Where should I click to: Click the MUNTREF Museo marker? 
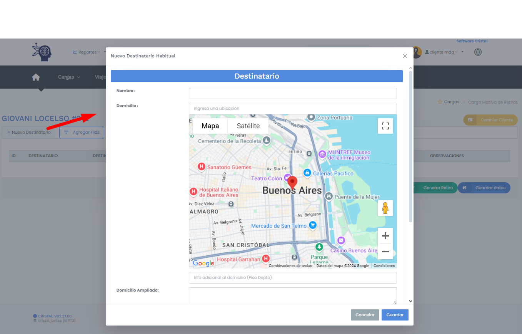322,154
